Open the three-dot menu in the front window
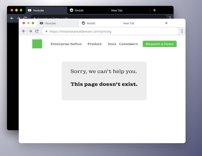This screenshot has height=156, width=202. [182, 31]
